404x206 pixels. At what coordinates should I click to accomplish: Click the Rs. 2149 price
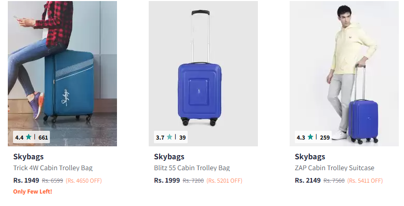[308, 180]
